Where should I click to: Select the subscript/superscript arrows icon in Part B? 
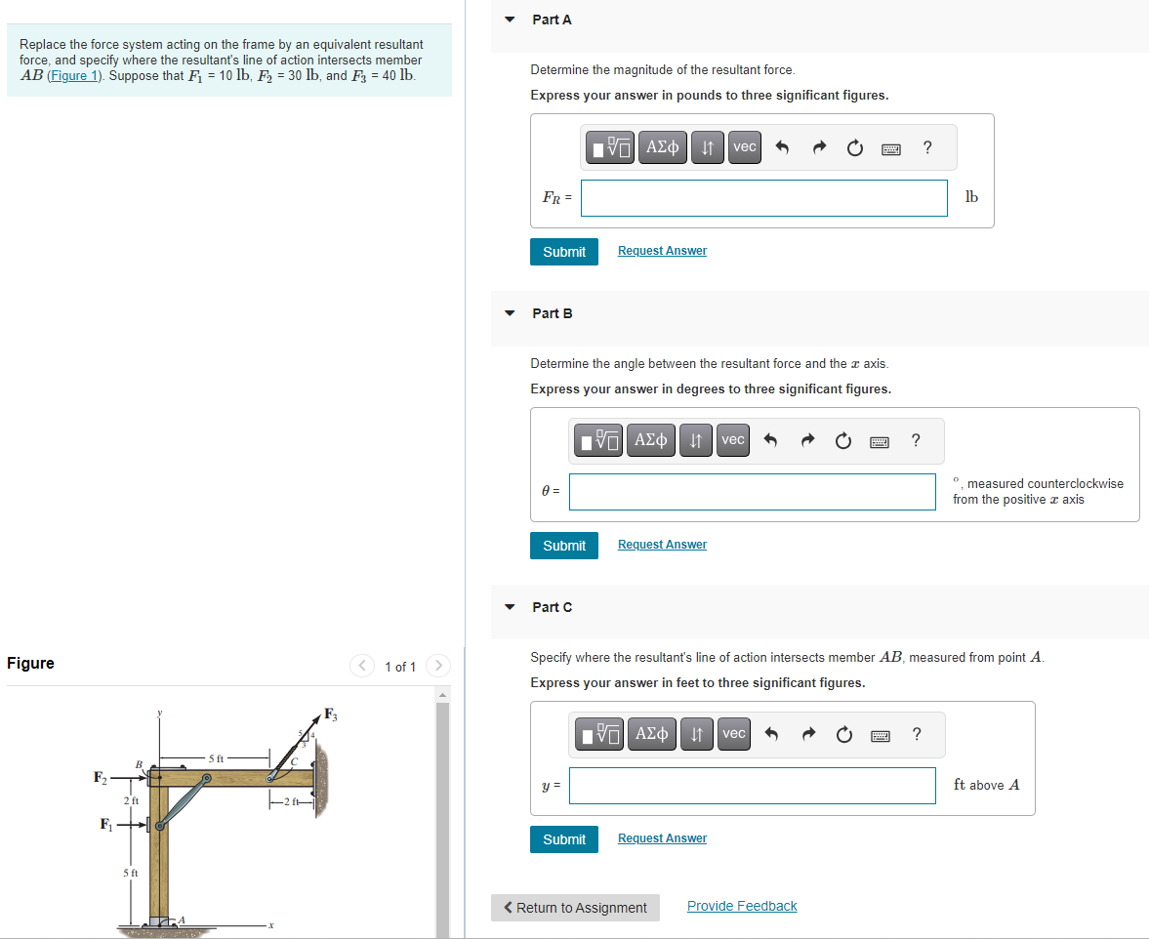point(695,440)
